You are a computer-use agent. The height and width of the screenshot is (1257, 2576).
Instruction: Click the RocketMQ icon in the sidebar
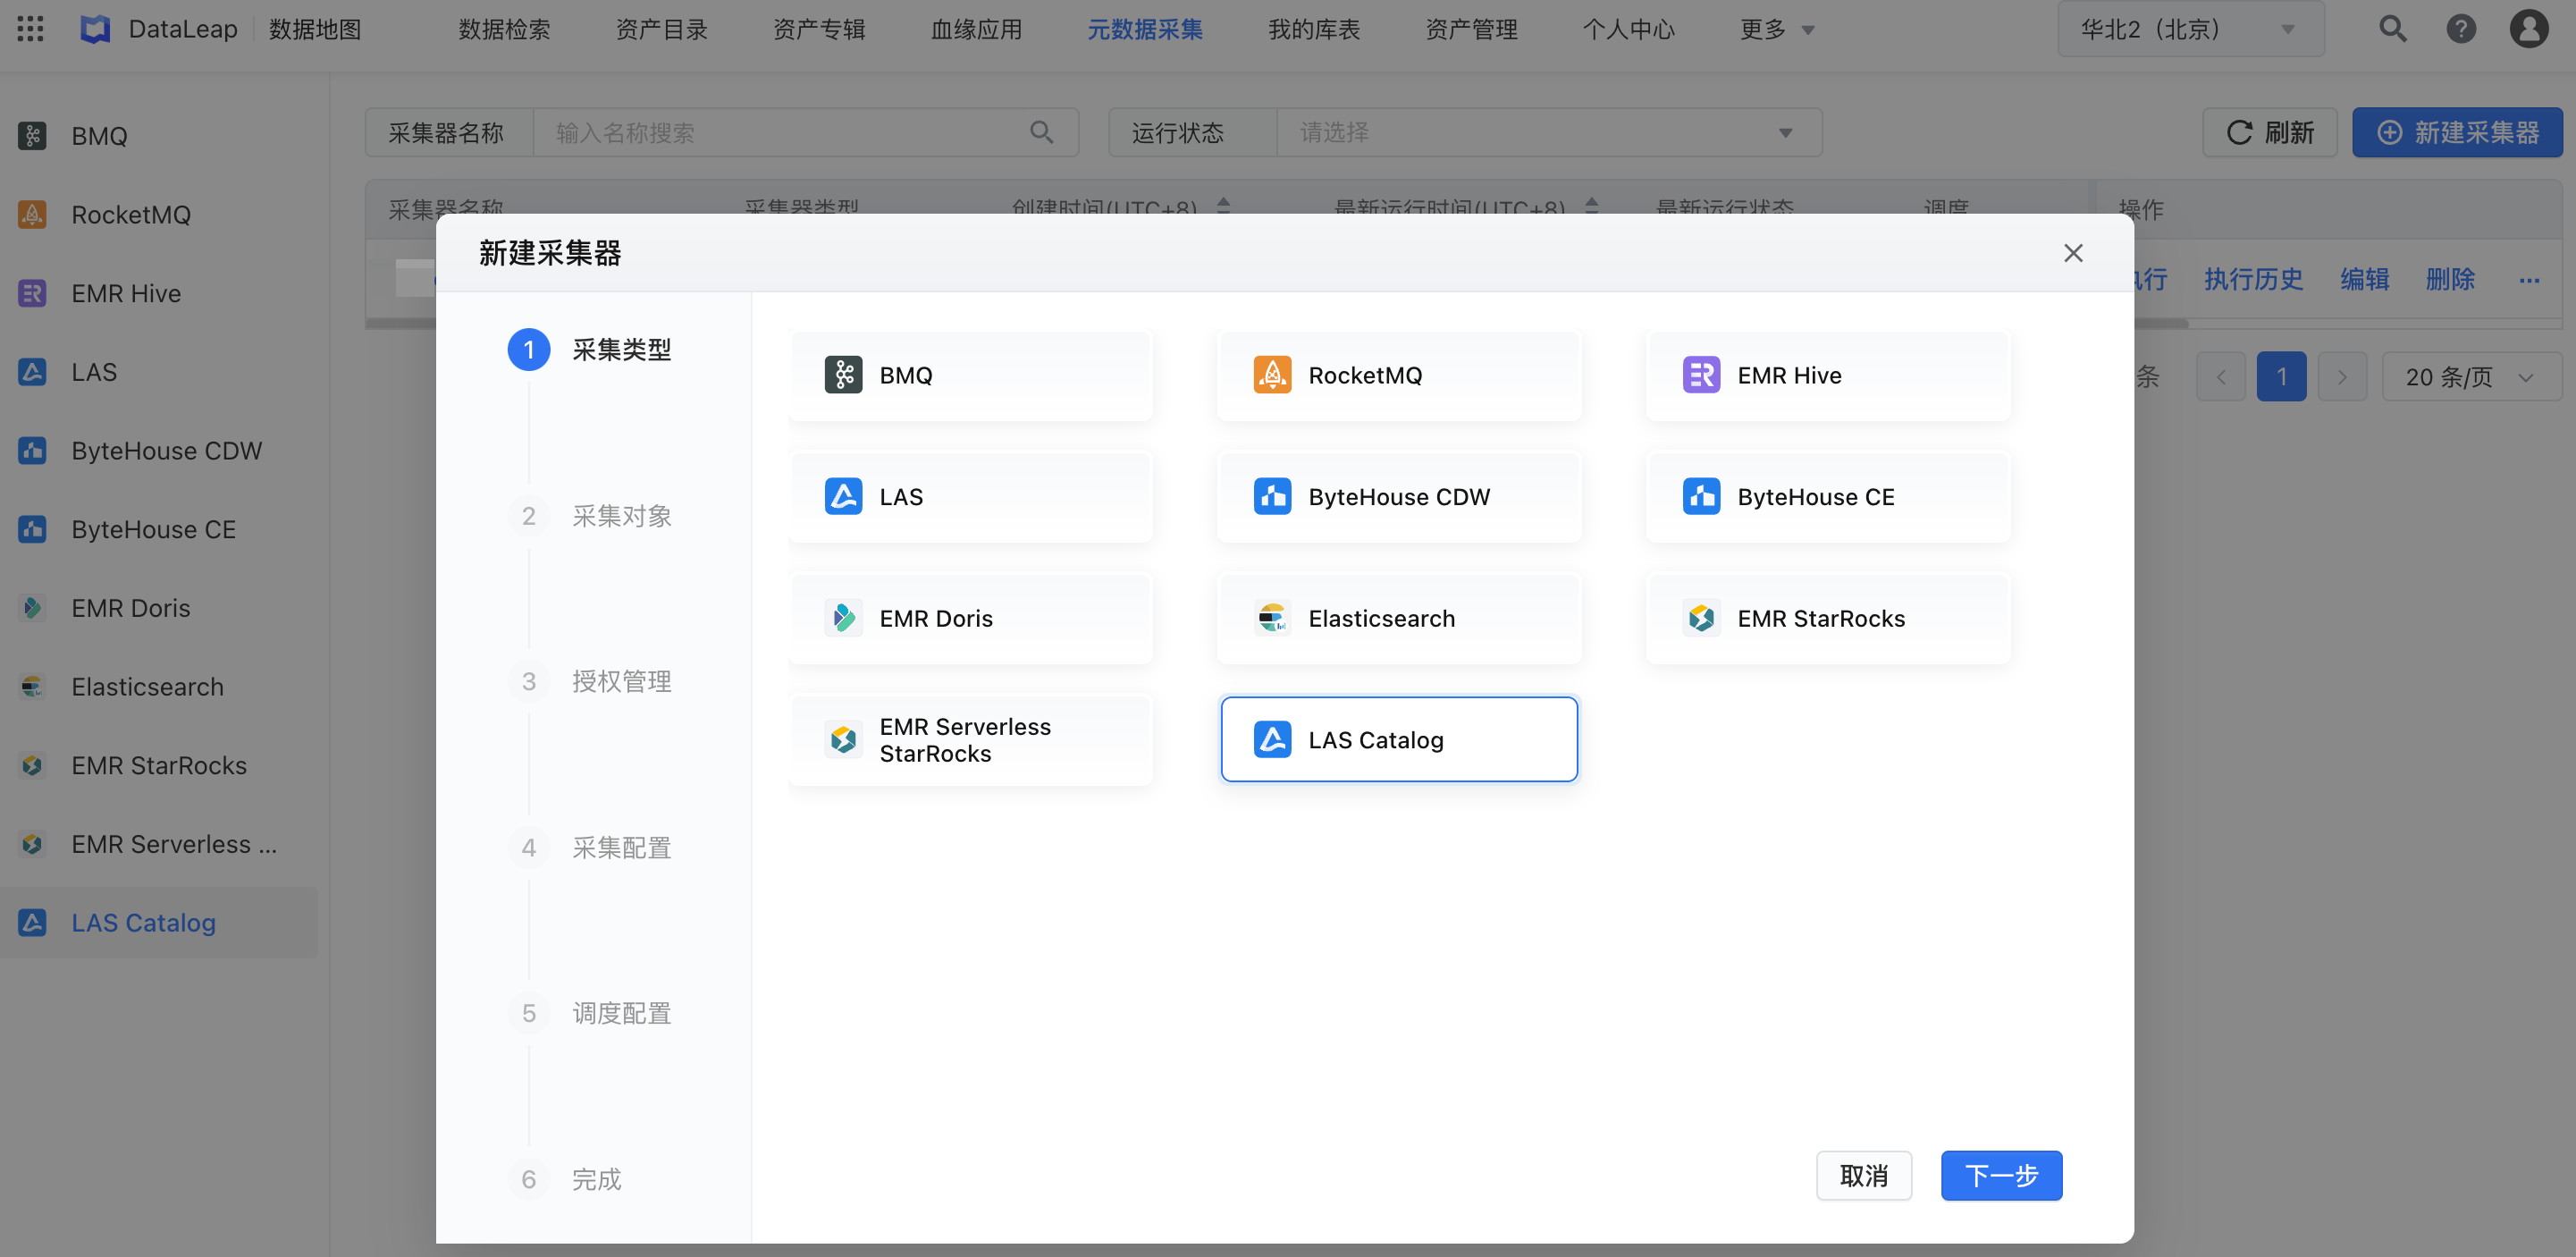pyautogui.click(x=32, y=214)
